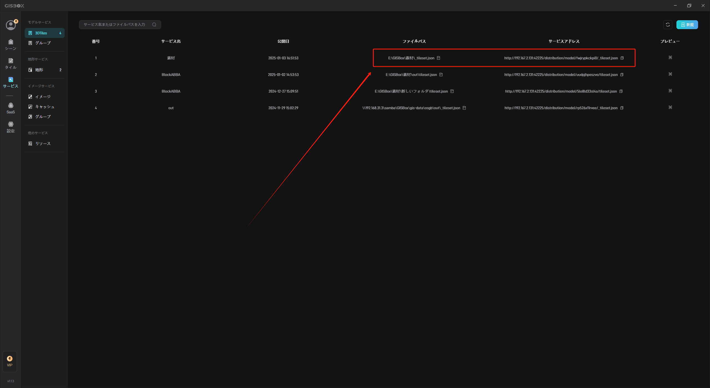
Task: Open リソース under 他のサービス
Action: pos(45,144)
